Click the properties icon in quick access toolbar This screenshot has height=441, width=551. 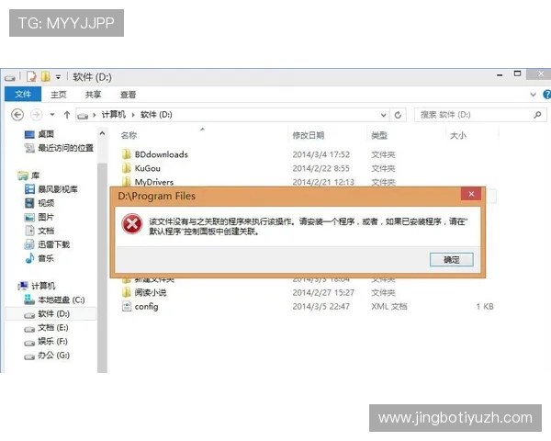tap(31, 76)
